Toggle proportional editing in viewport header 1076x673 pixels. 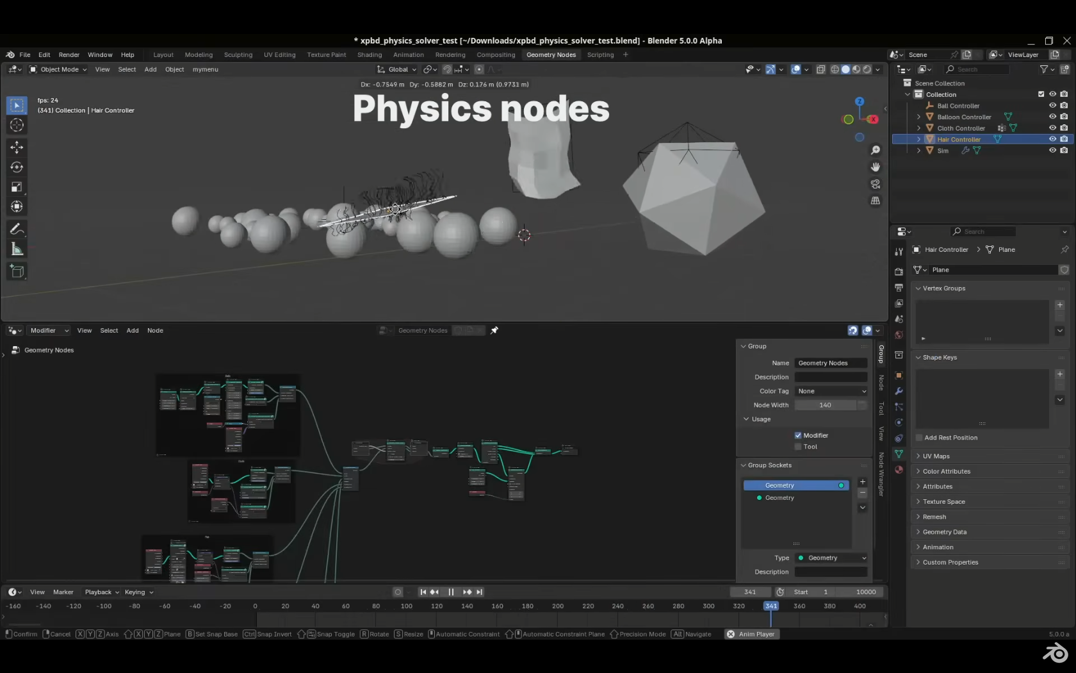click(479, 69)
